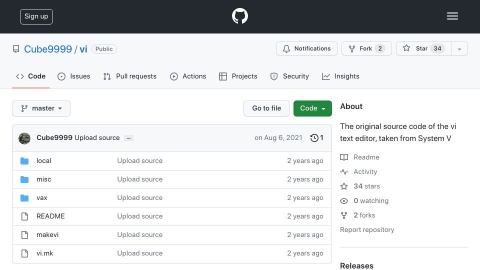Click the Sign up button
This screenshot has width=480, height=270.
click(x=36, y=16)
